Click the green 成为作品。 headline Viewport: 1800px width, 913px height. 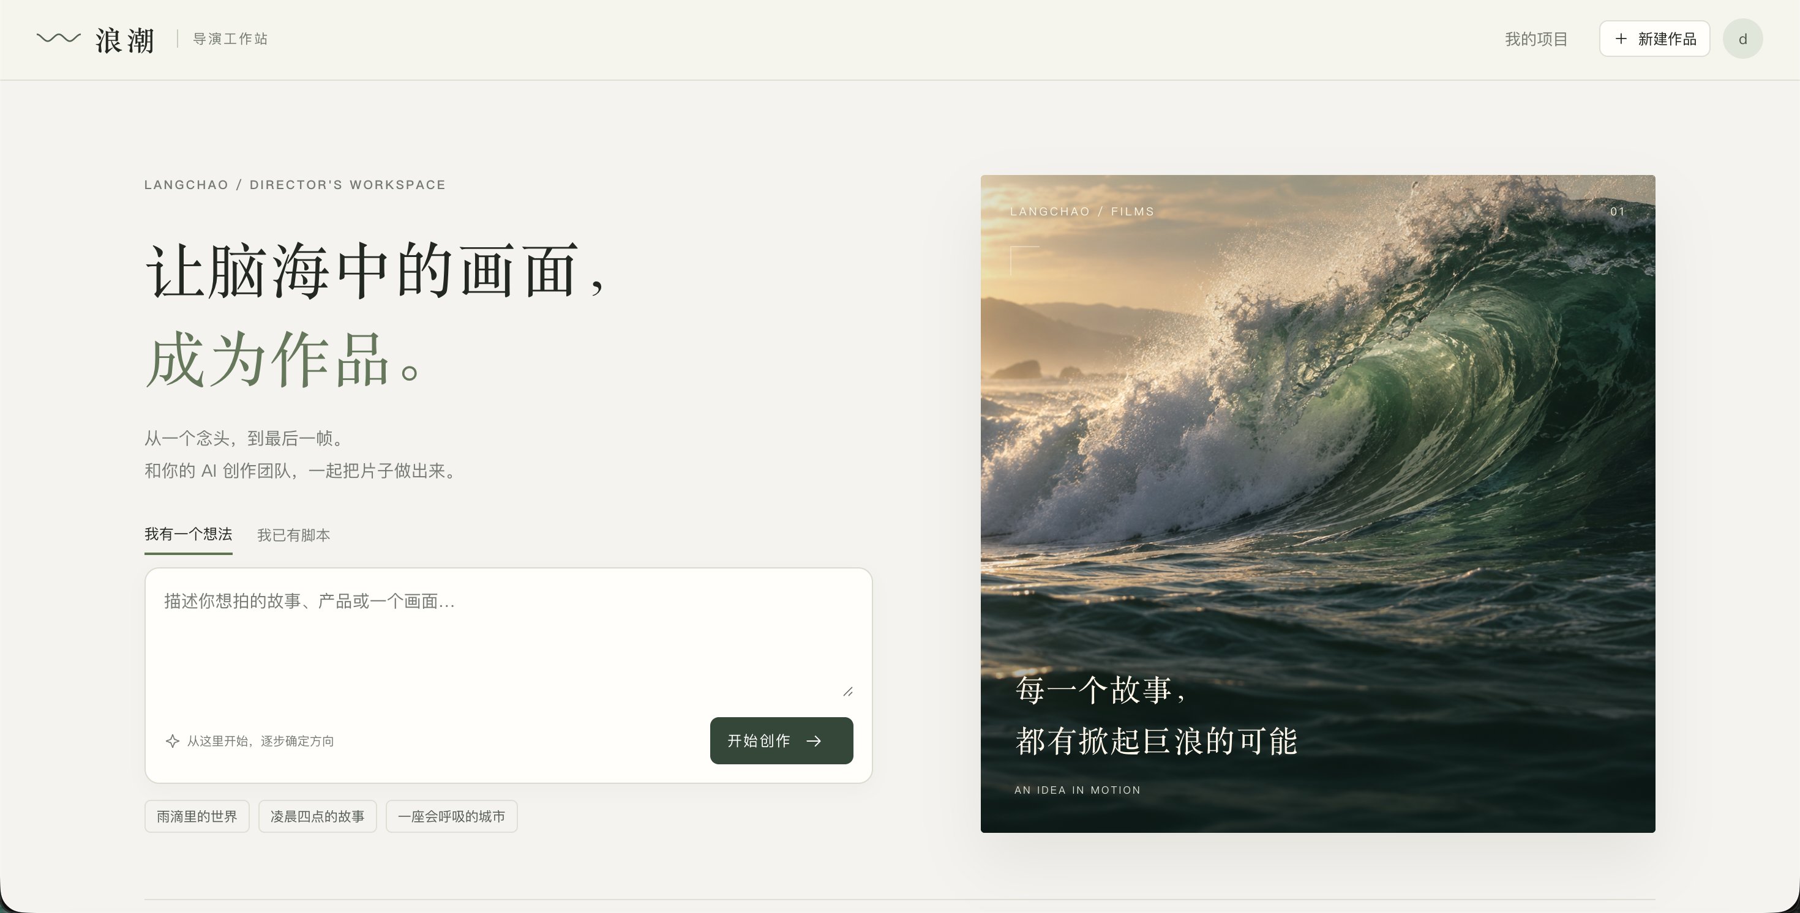pos(283,359)
